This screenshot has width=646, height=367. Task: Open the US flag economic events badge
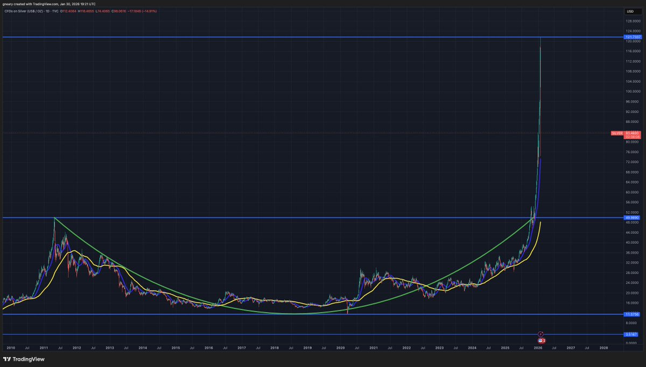(542, 340)
